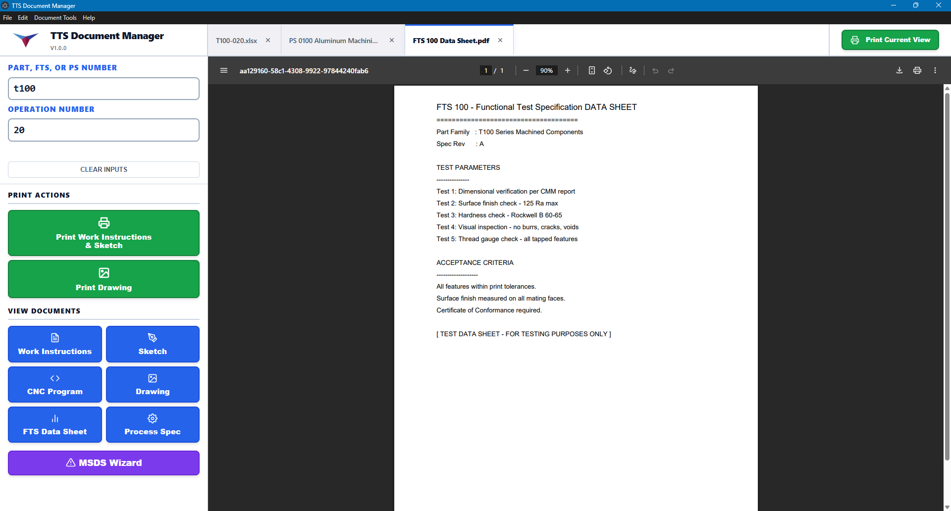The width and height of the screenshot is (951, 511).
Task: Select the draw annotation tool
Action: point(633,70)
